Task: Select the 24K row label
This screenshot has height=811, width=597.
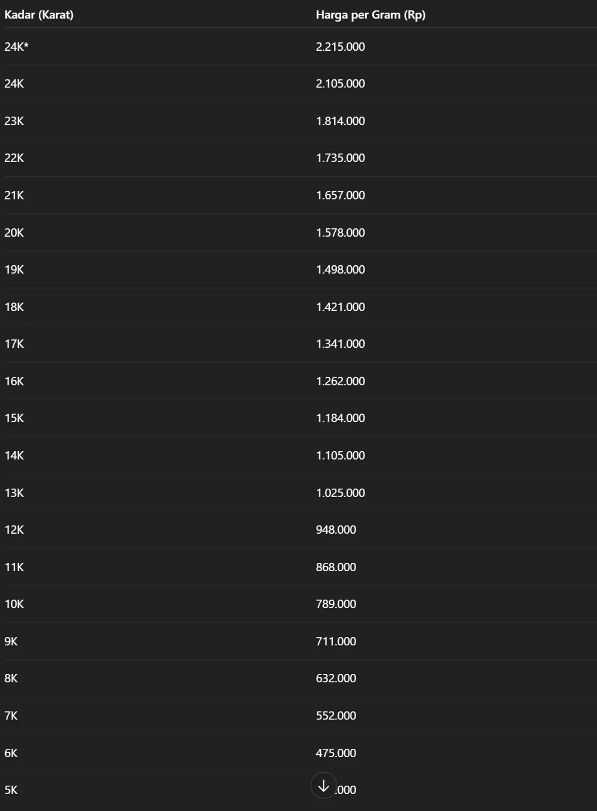Action: [x=14, y=84]
